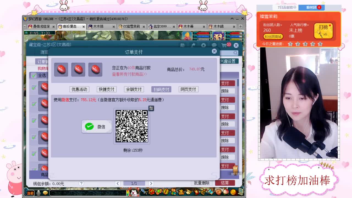Click the scroll icon in game toolbar
This screenshot has width=352, height=198.
[189, 192]
